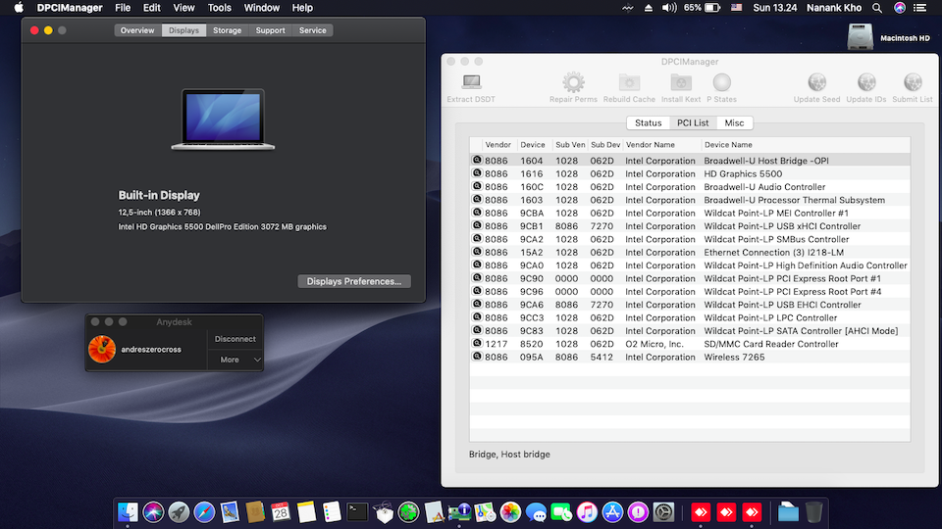Open Messages app in the dock
The image size is (942, 529).
pos(536,512)
